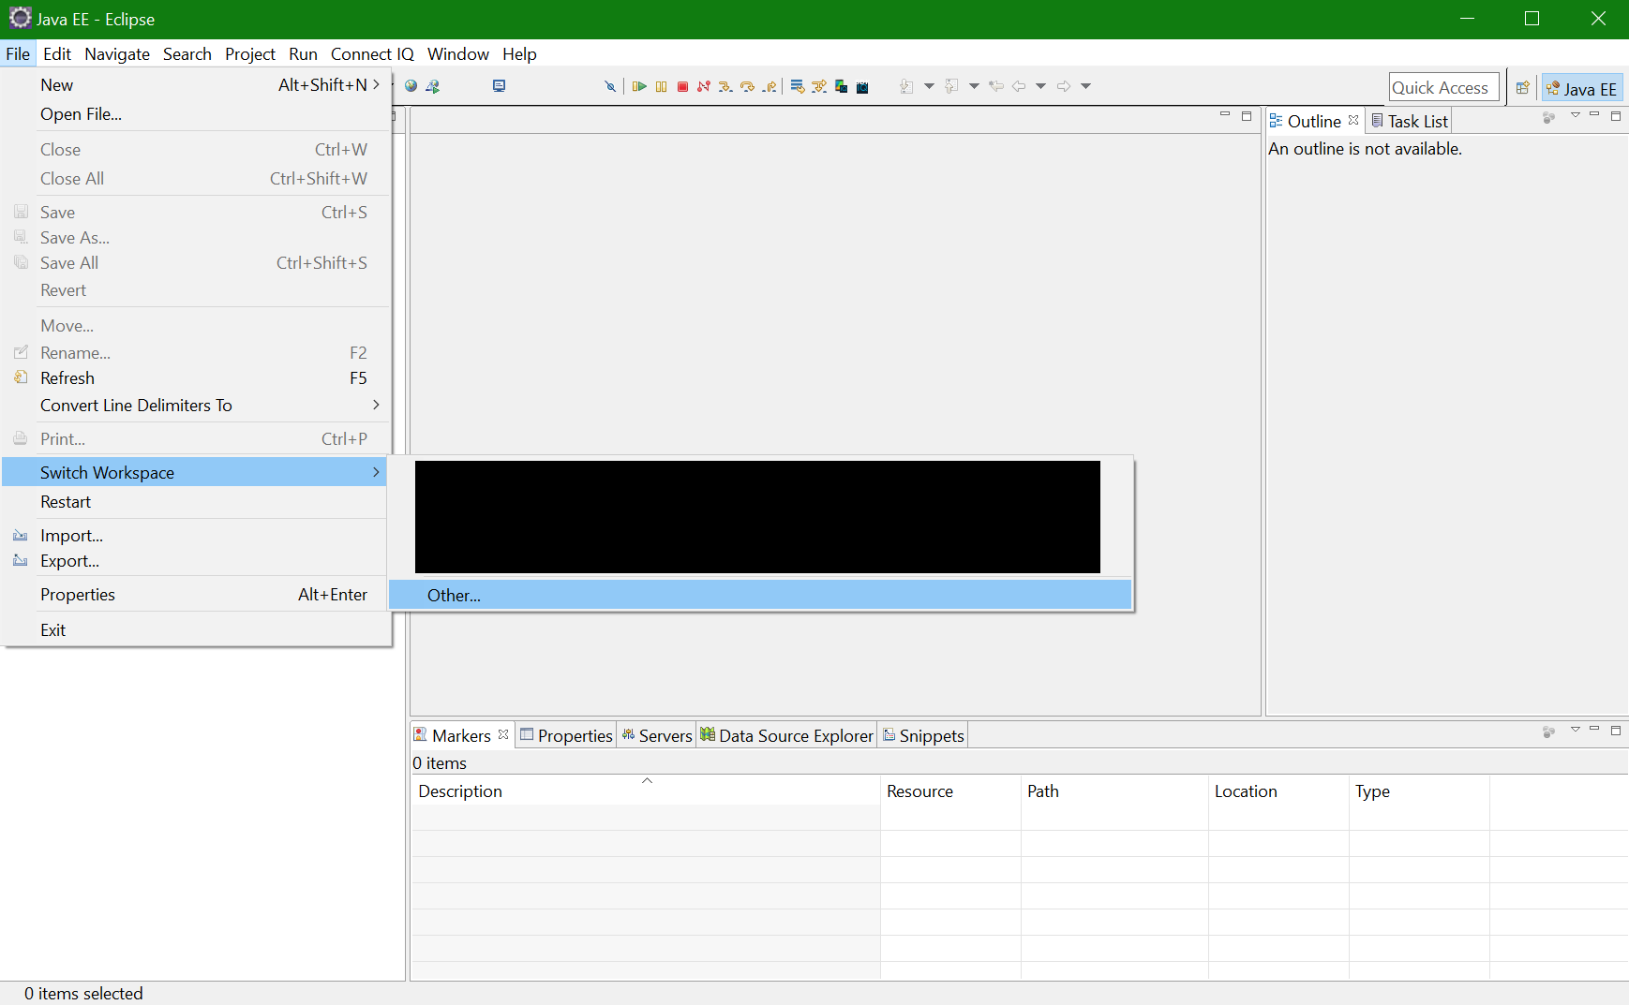
Task: Choose Other... in Switch Workspace submenu
Action: coord(760,595)
